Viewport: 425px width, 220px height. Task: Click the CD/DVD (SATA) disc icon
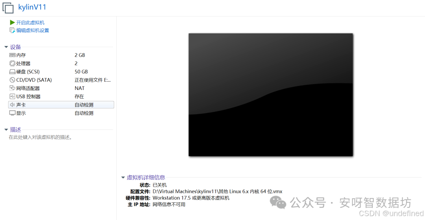click(12, 80)
